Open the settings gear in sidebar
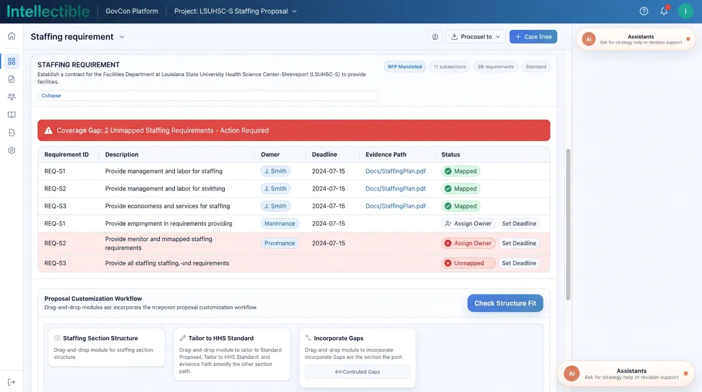The image size is (702, 392). click(12, 151)
